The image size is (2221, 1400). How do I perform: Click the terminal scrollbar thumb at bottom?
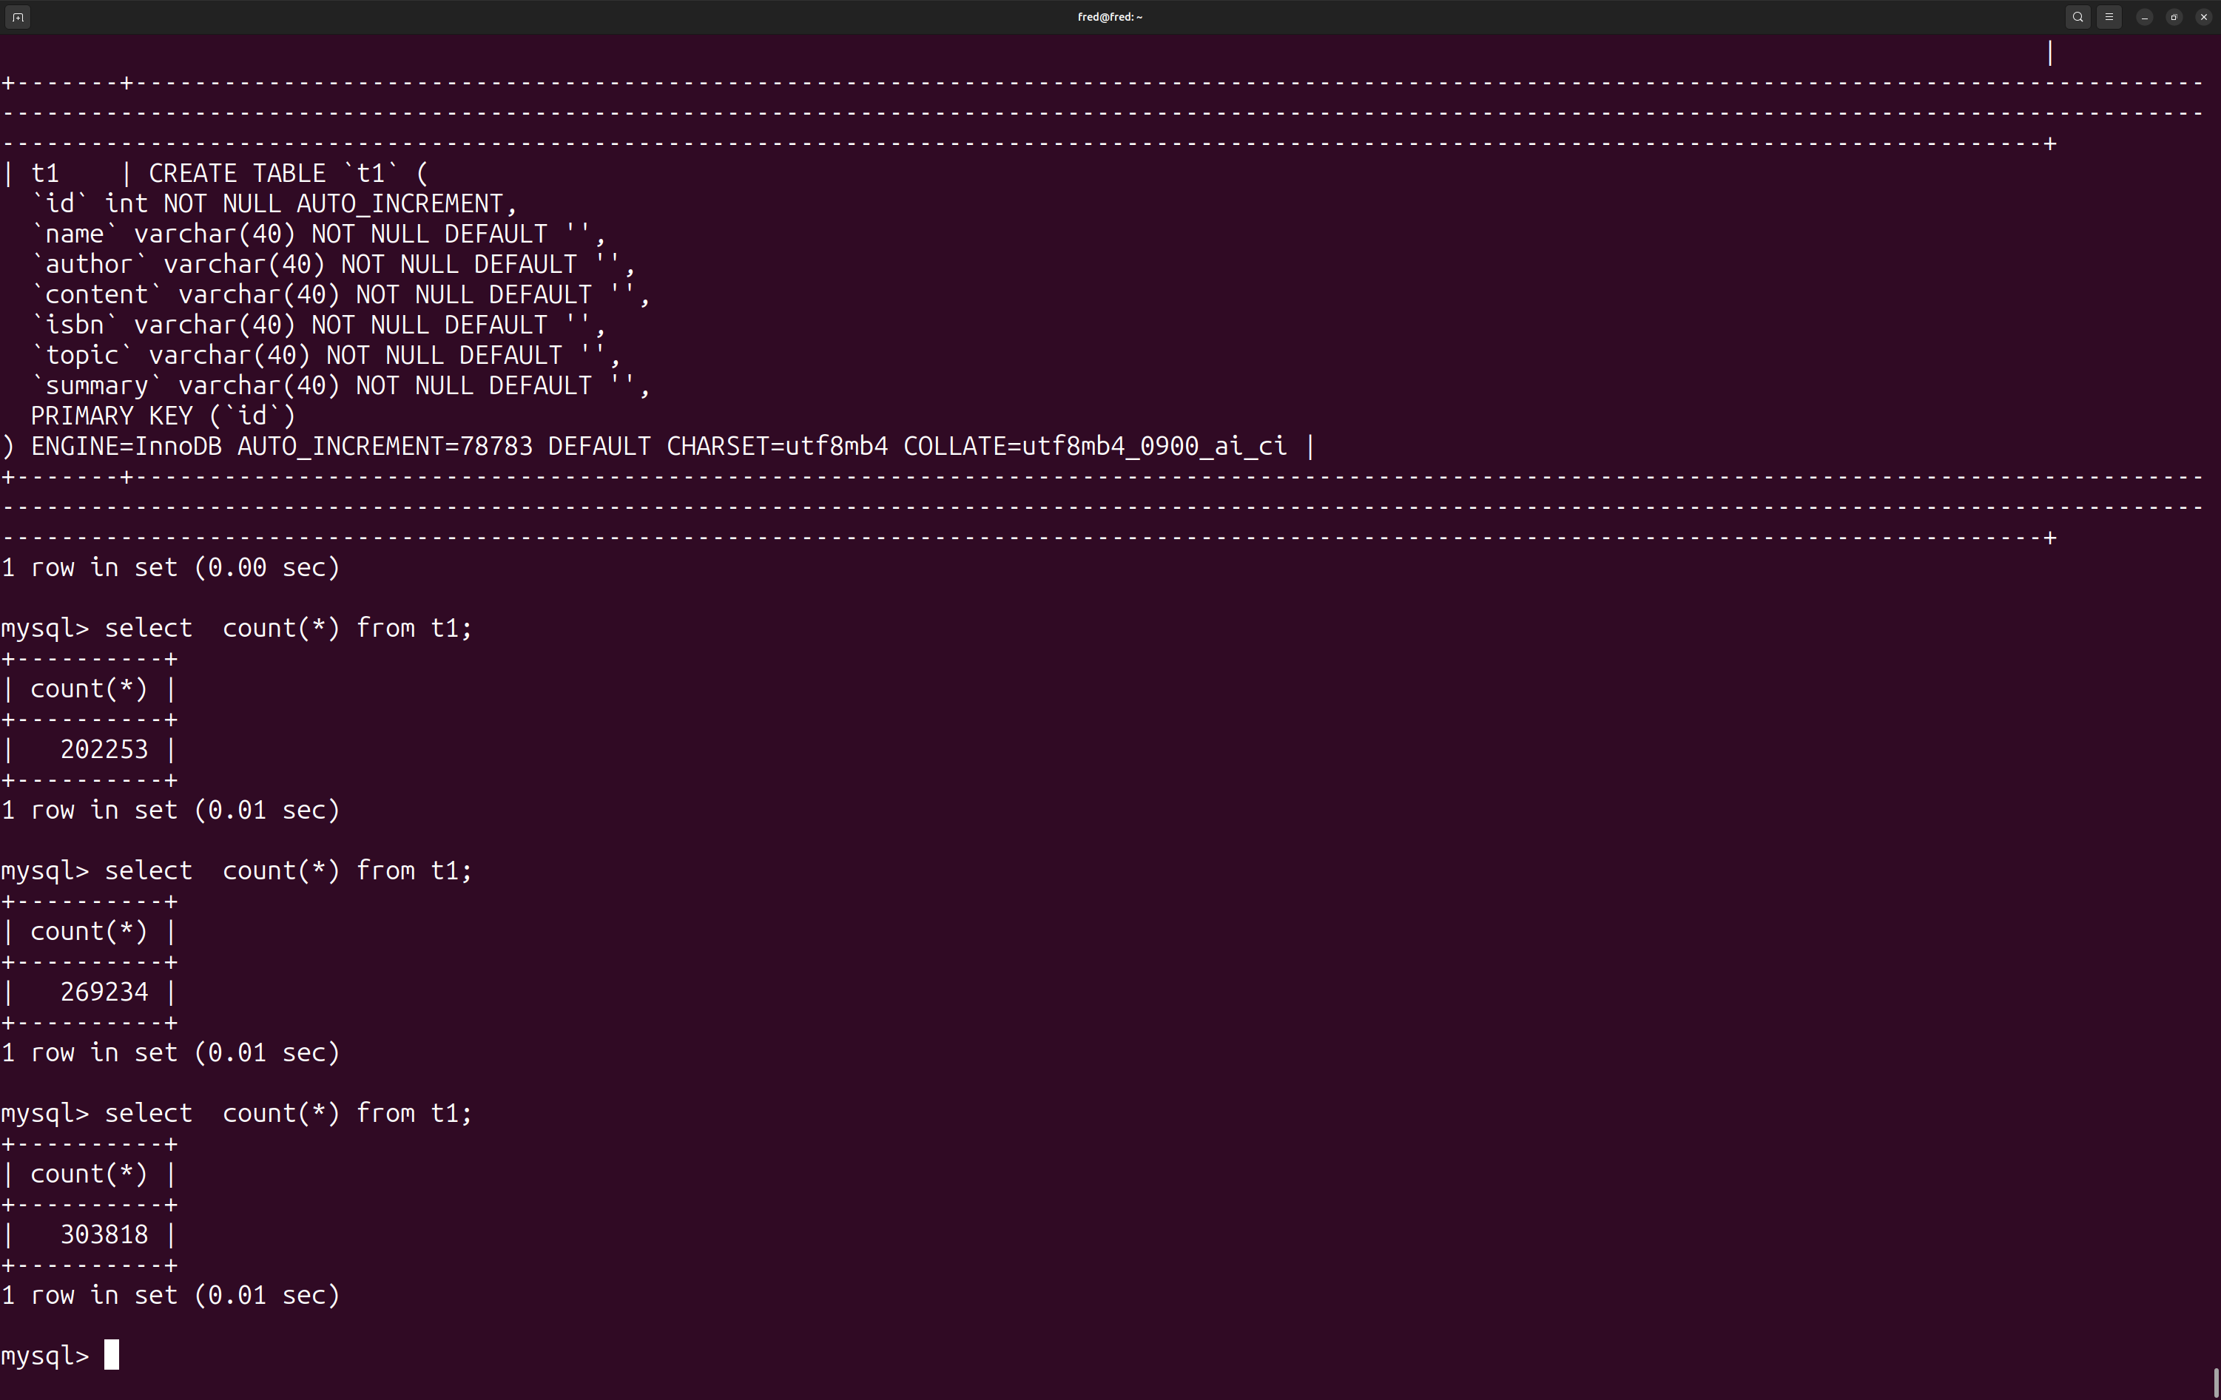[2216, 1382]
